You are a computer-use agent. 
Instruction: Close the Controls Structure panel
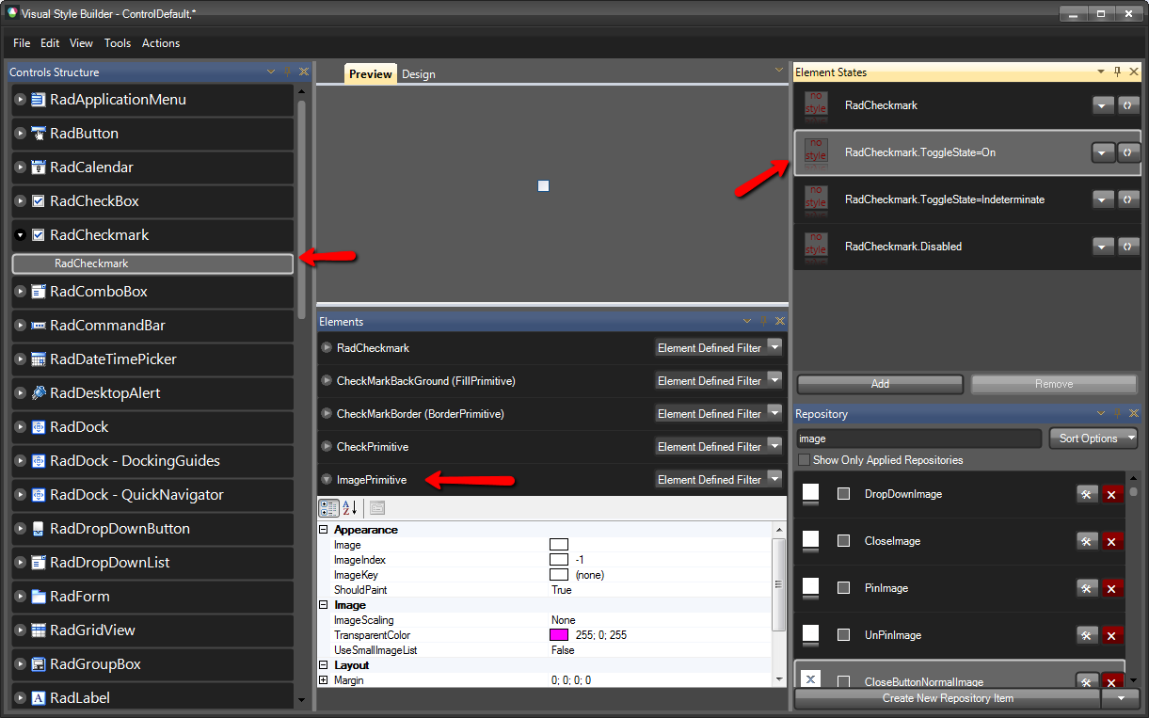[x=303, y=72]
